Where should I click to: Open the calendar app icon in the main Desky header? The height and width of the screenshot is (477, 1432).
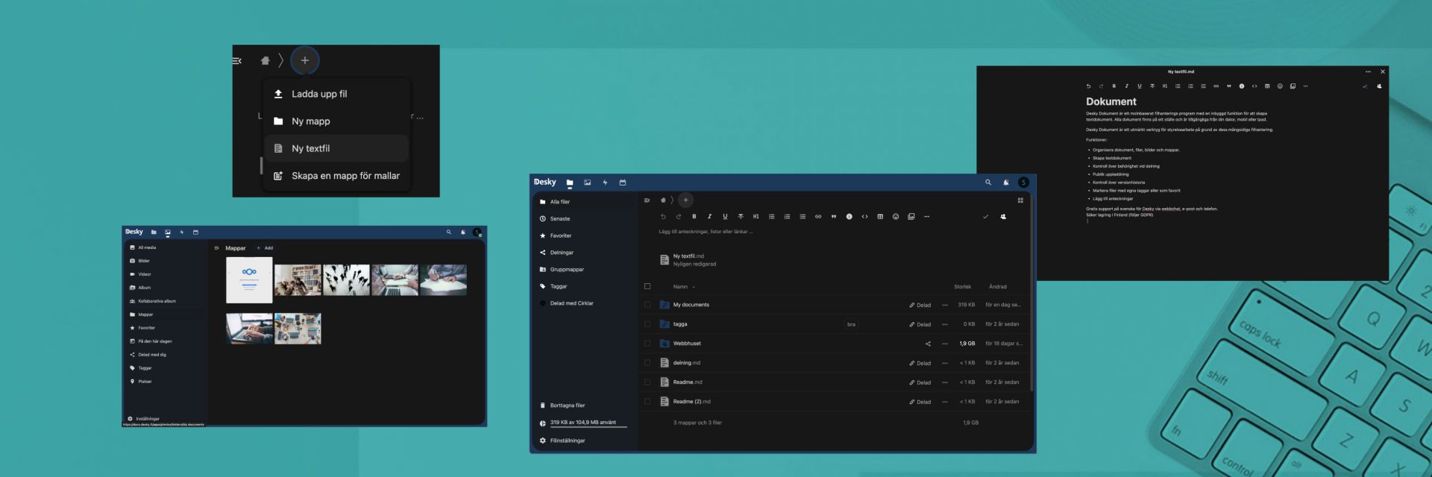[x=623, y=183]
